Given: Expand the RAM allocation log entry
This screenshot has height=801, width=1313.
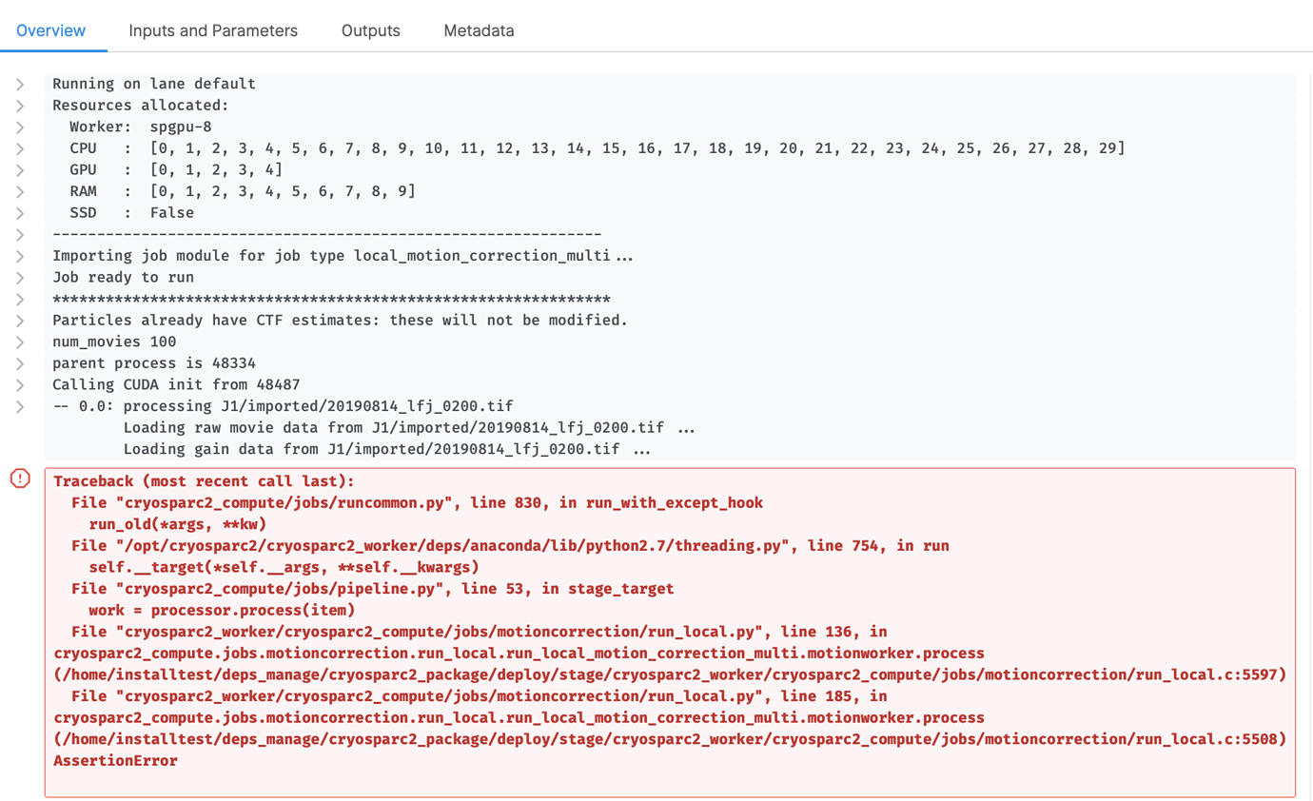Looking at the screenshot, I should click(19, 191).
